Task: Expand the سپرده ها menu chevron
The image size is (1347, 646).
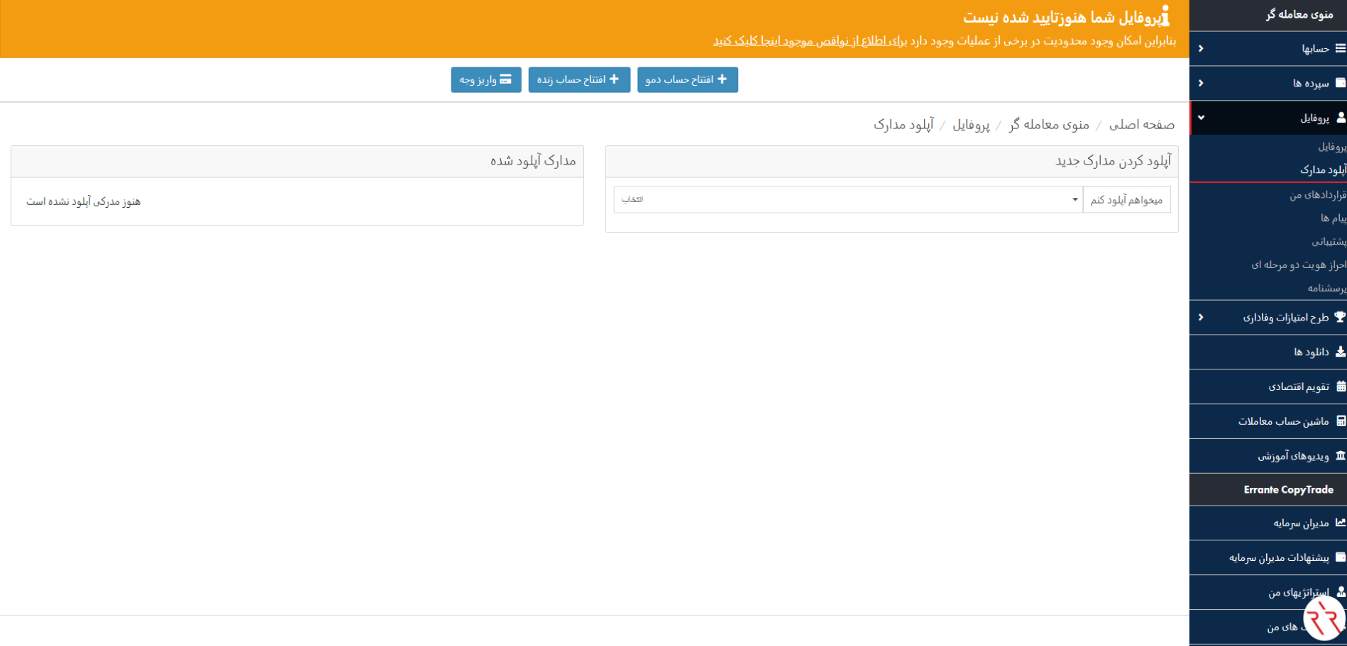Action: pos(1201,83)
